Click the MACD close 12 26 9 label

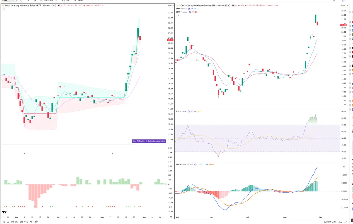[184, 164]
